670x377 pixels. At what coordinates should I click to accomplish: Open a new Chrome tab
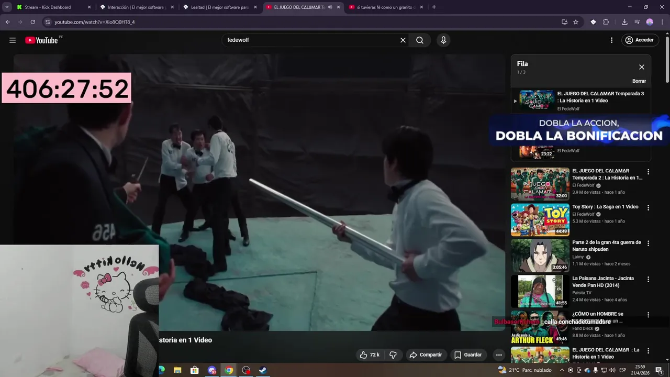(434, 7)
